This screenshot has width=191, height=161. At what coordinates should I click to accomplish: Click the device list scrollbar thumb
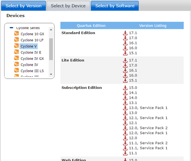tap(51, 49)
